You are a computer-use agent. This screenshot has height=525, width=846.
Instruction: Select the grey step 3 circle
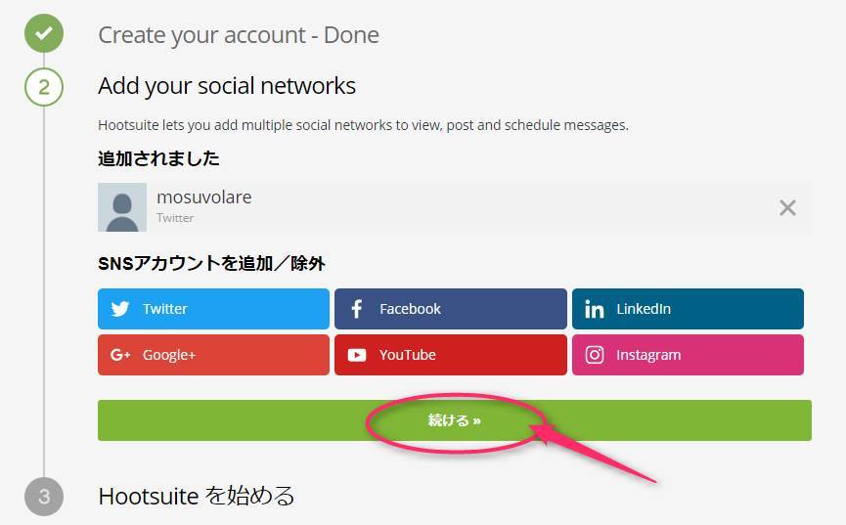point(44,497)
